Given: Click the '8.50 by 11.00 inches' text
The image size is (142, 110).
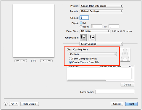Looking at the screenshot, I should pos(122,31).
